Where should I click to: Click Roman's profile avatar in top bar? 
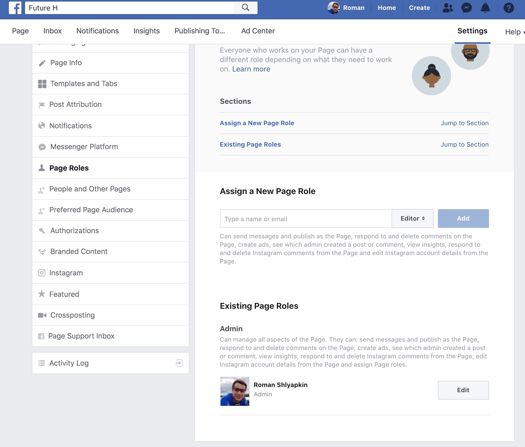pos(333,8)
